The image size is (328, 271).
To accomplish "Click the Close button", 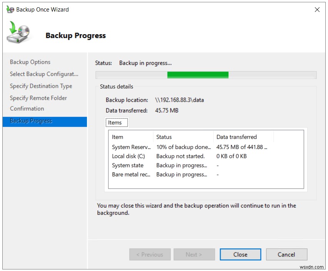I will coord(240,254).
